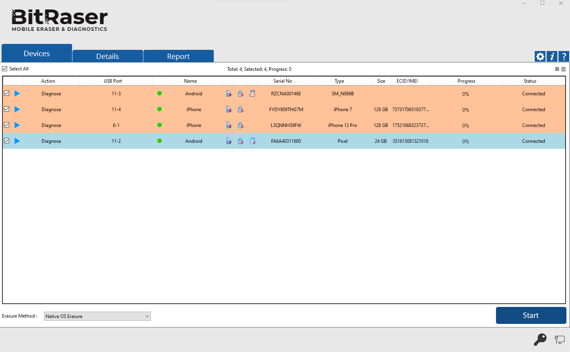This screenshot has width=570, height=352.
Task: Sort by the Serial No column header
Action: [283, 81]
